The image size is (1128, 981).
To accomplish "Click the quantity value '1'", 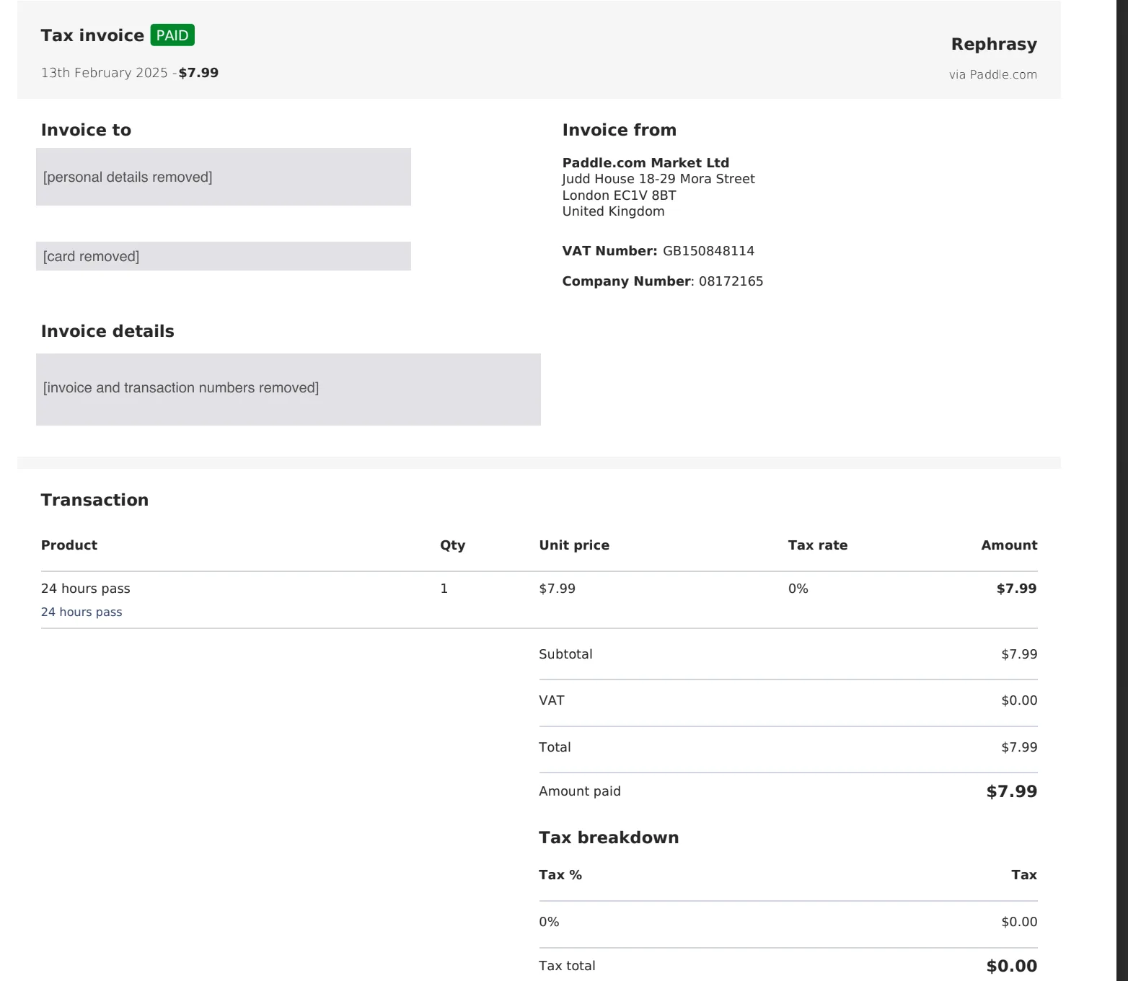I will pos(444,589).
